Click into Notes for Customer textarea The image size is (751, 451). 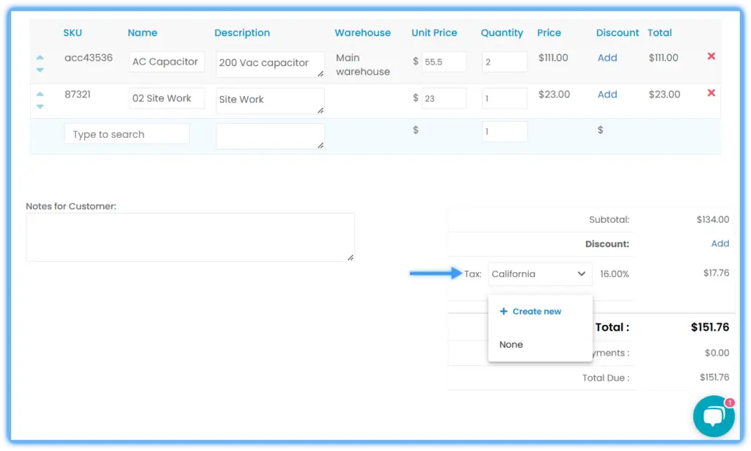(190, 237)
